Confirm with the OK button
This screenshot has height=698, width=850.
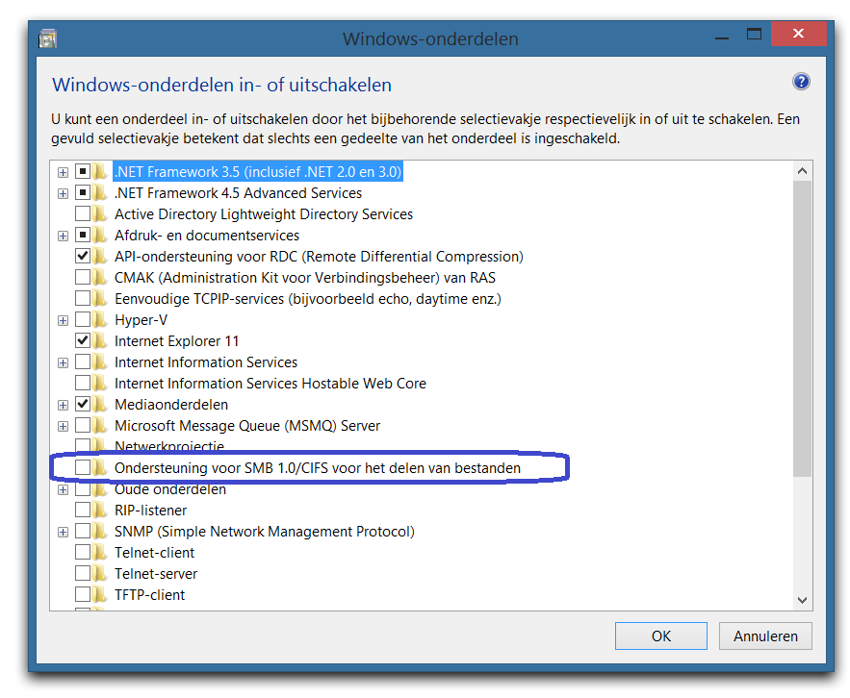pyautogui.click(x=660, y=636)
